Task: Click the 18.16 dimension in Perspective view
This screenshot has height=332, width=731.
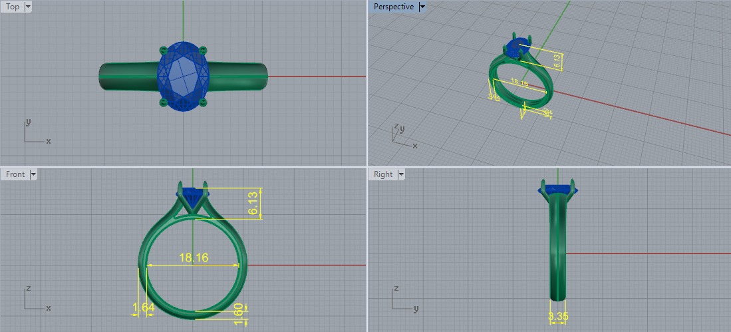Action: [x=519, y=83]
